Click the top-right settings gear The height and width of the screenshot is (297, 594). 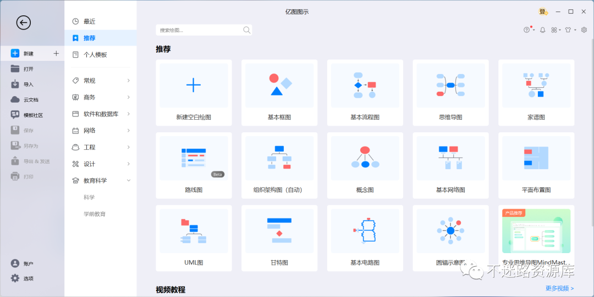[x=584, y=30]
